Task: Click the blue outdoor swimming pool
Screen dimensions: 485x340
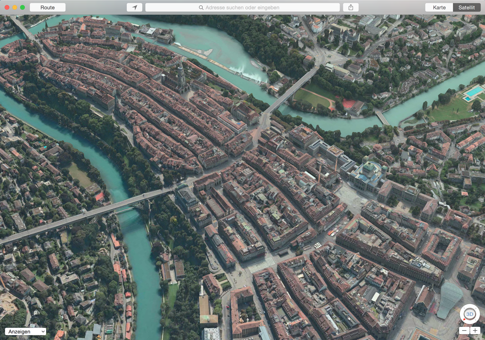Action: [x=474, y=92]
